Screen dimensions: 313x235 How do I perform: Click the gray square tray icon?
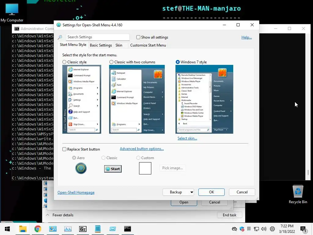tap(249, 229)
